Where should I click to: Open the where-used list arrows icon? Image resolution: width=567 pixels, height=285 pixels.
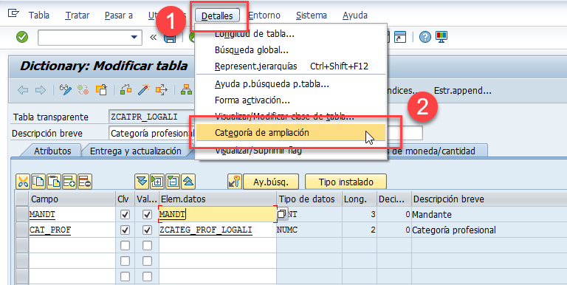pos(162,89)
